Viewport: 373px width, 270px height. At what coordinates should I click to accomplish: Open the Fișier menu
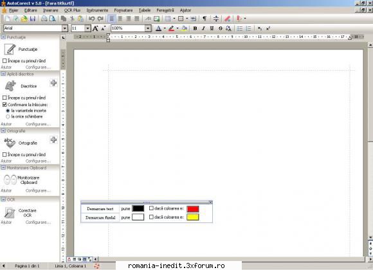click(14, 10)
